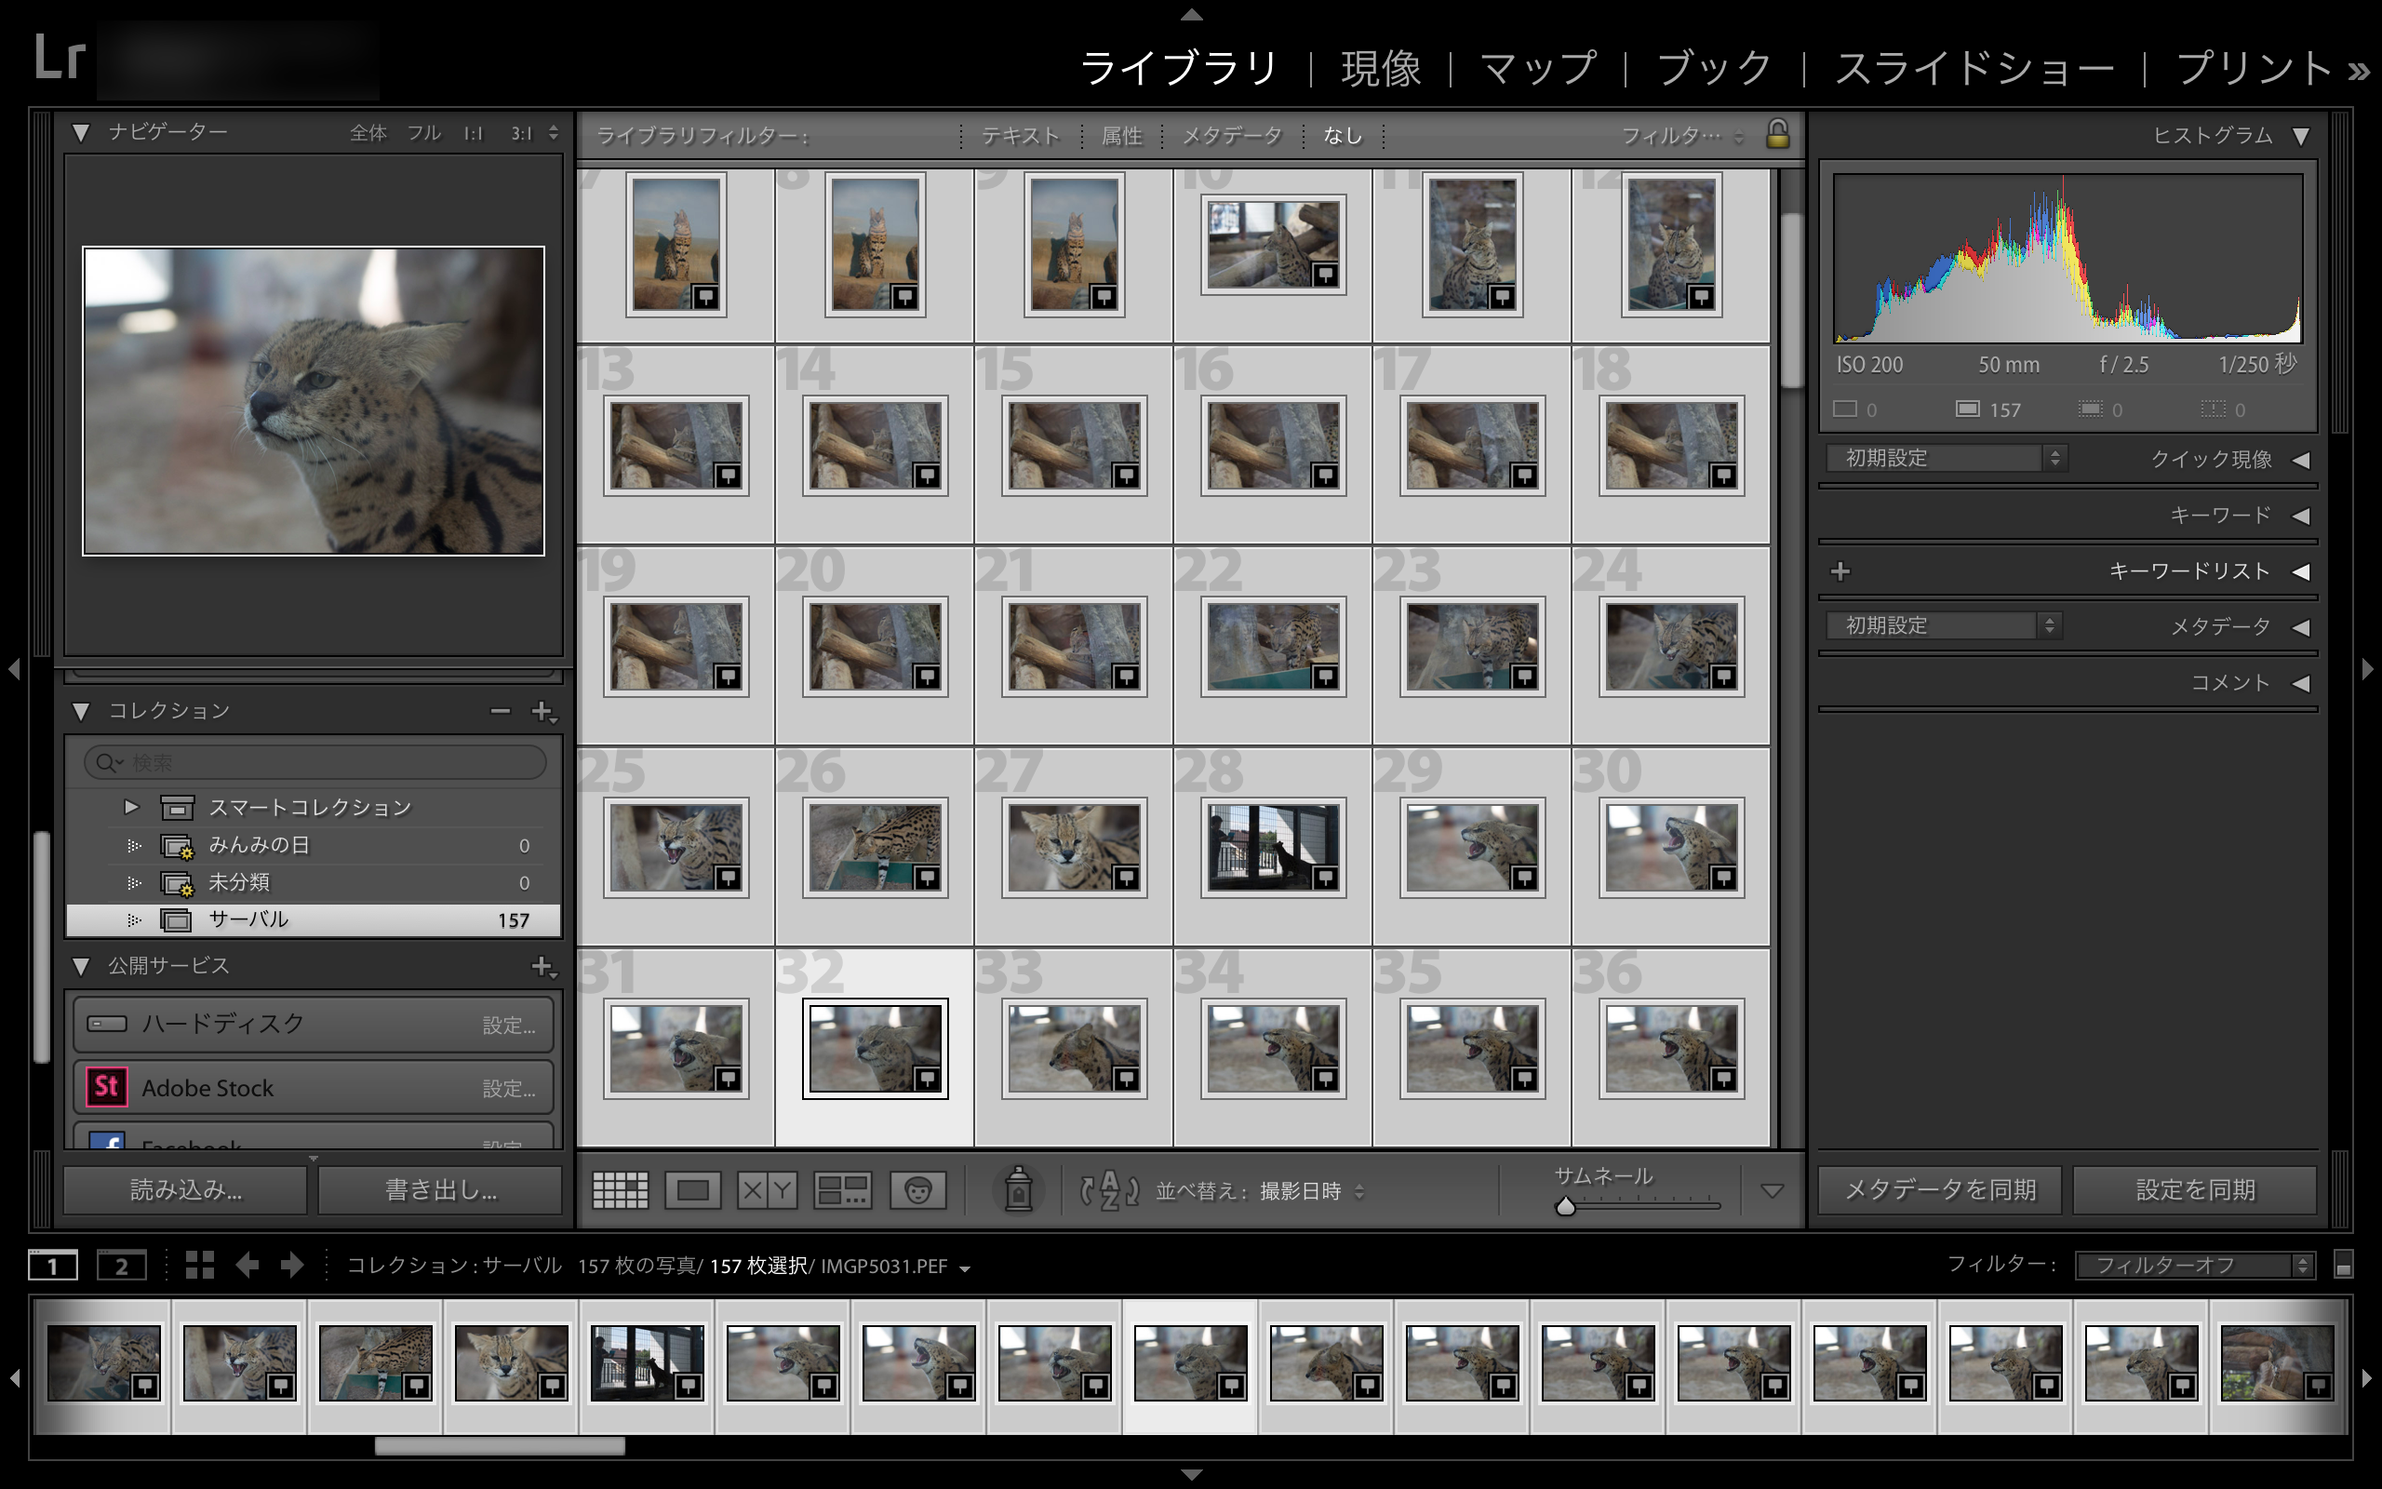Screen dimensions: 2382x1489
Task: Open Quick Develop 初期設定 preset dropdown
Action: (1946, 458)
